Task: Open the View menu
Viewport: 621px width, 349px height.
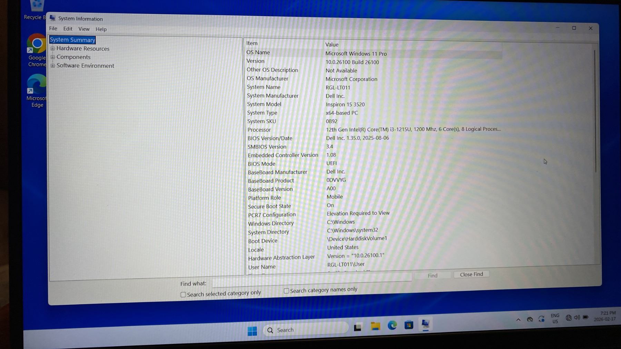Action: click(x=84, y=29)
